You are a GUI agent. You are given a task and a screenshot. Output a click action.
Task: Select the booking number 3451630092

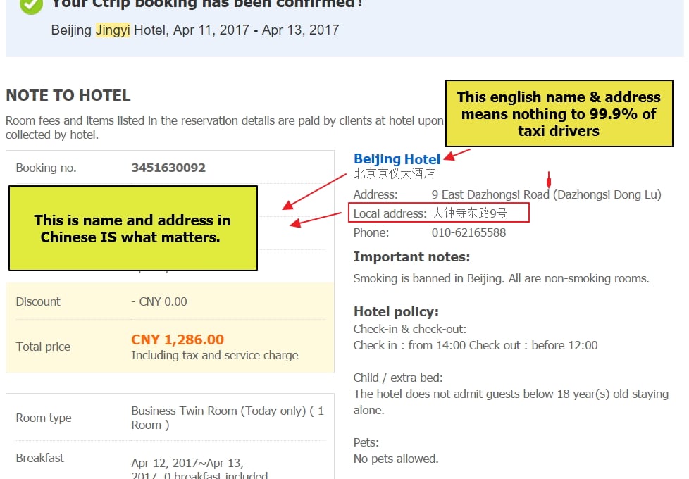[168, 168]
